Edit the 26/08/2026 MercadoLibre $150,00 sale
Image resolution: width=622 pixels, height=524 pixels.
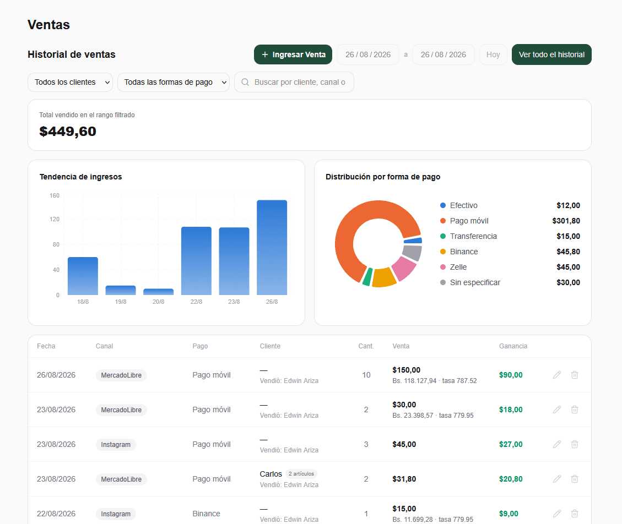pyautogui.click(x=557, y=375)
